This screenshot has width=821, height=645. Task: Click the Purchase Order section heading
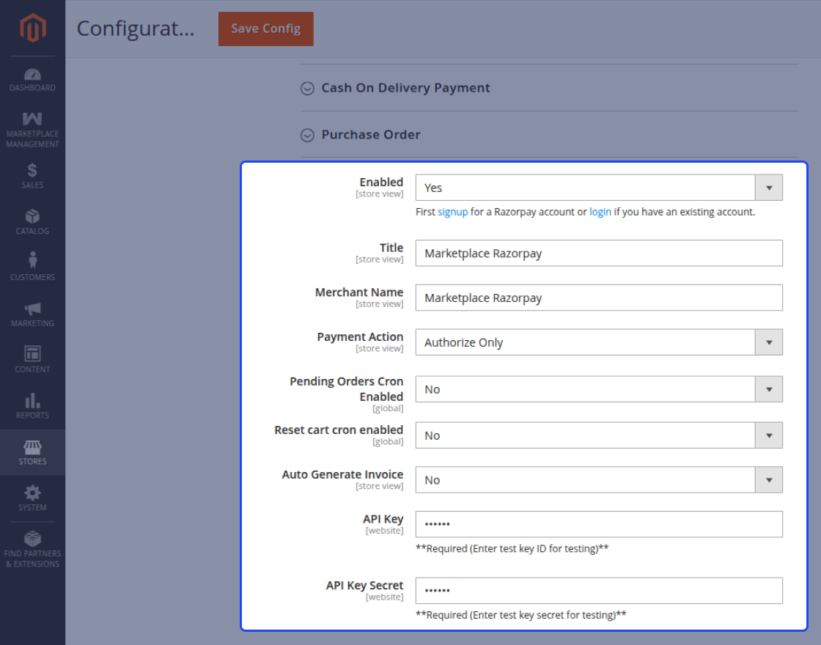[x=371, y=135]
